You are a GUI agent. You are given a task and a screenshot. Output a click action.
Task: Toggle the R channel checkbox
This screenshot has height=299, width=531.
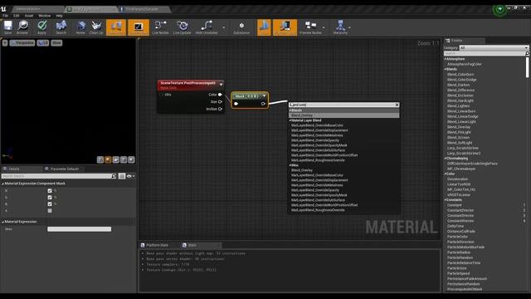pos(50,191)
